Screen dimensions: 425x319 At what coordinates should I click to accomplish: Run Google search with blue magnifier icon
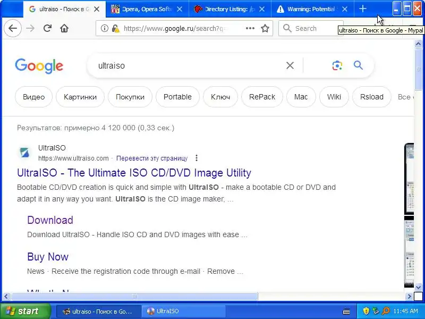tap(358, 65)
